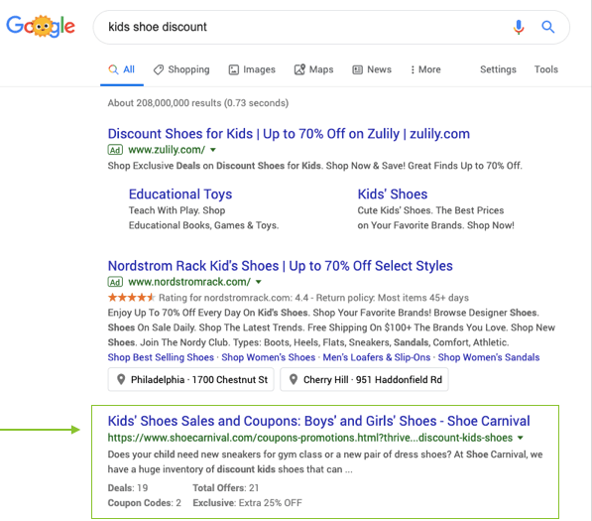This screenshot has height=521, width=592.
Task: Click the Shopping tag icon
Action: 159,69
